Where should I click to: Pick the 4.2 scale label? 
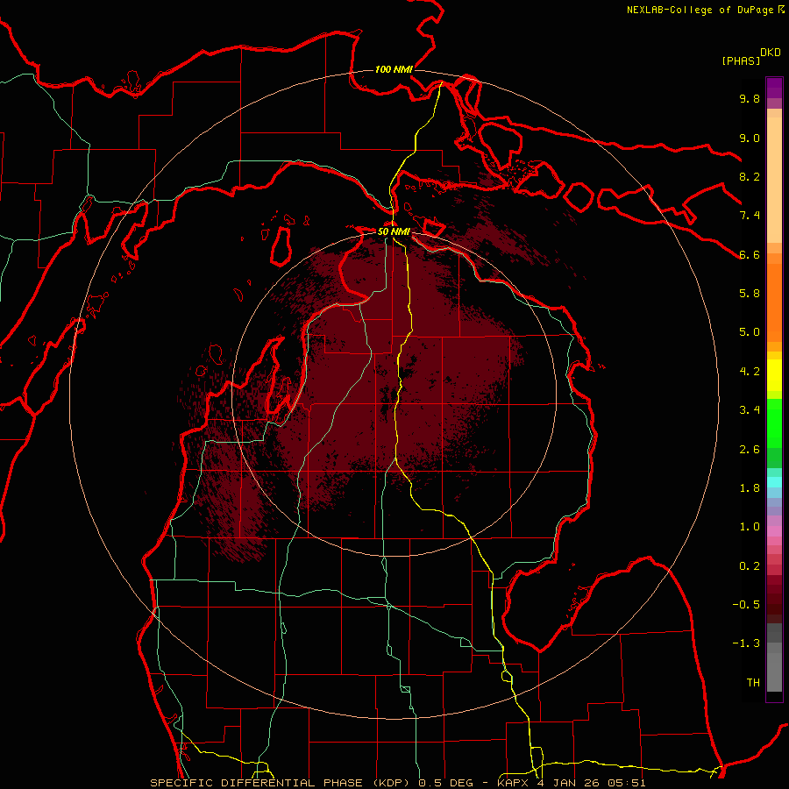(750, 372)
